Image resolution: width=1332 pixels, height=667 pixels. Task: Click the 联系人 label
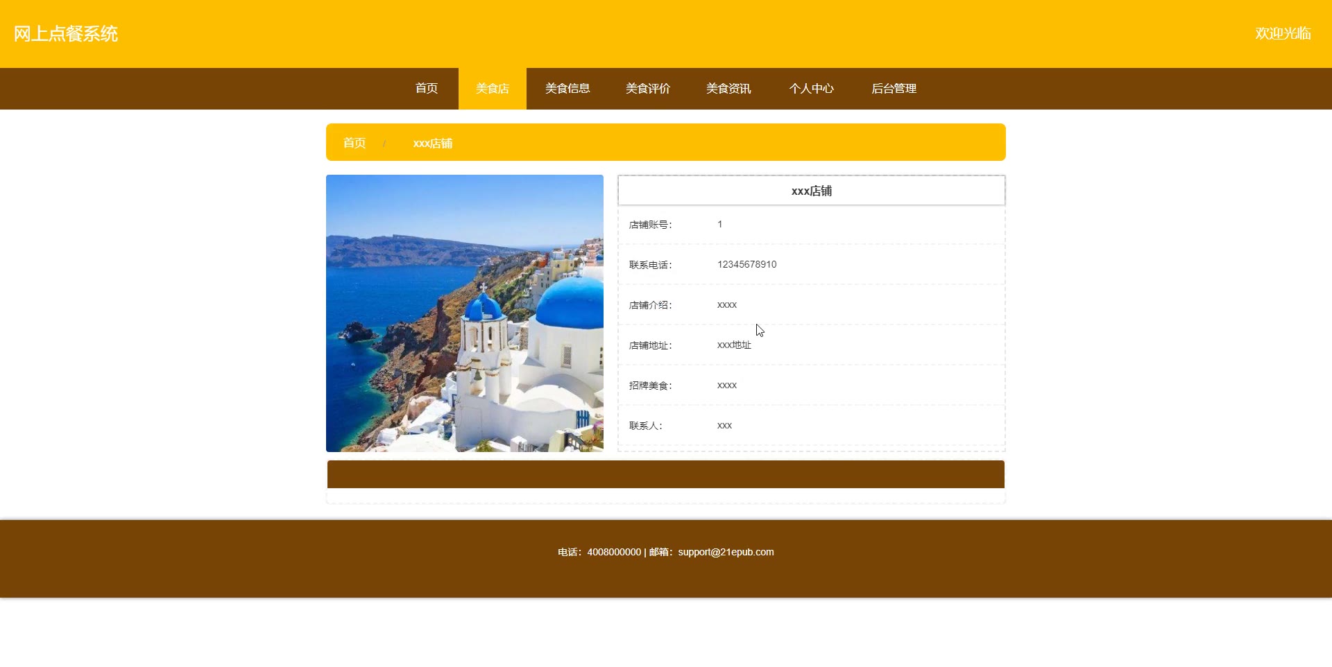click(x=645, y=426)
